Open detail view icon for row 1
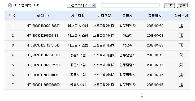The height and width of the screenshot is (101, 195). [181, 26]
